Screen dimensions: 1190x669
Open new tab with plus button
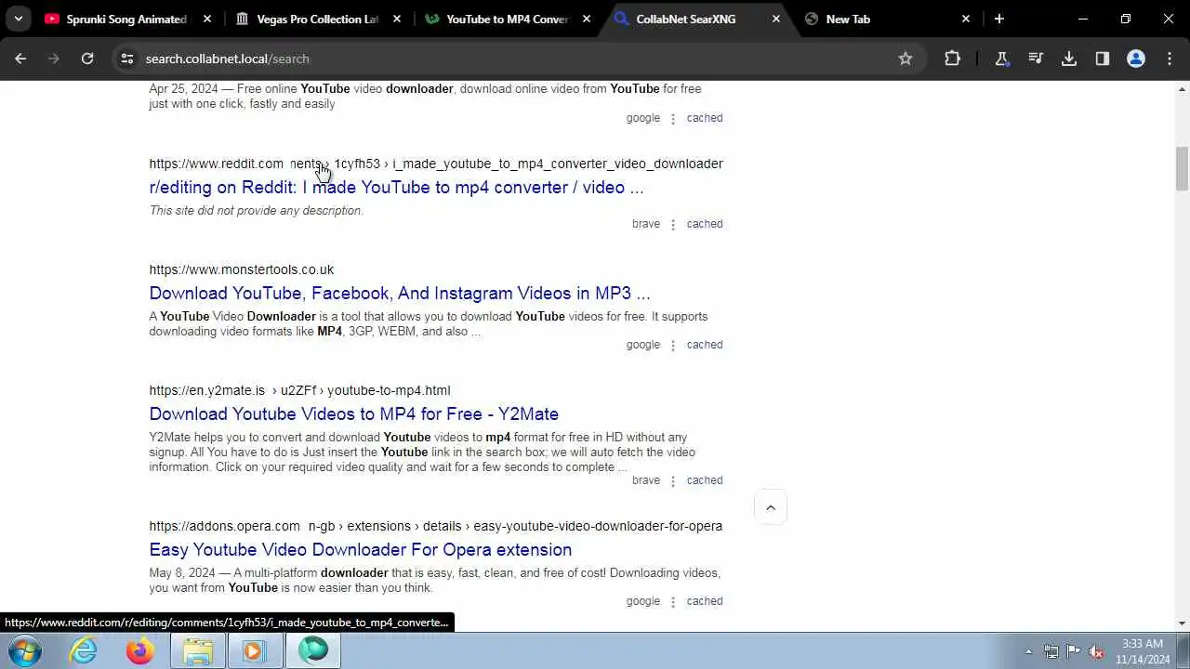point(999,19)
